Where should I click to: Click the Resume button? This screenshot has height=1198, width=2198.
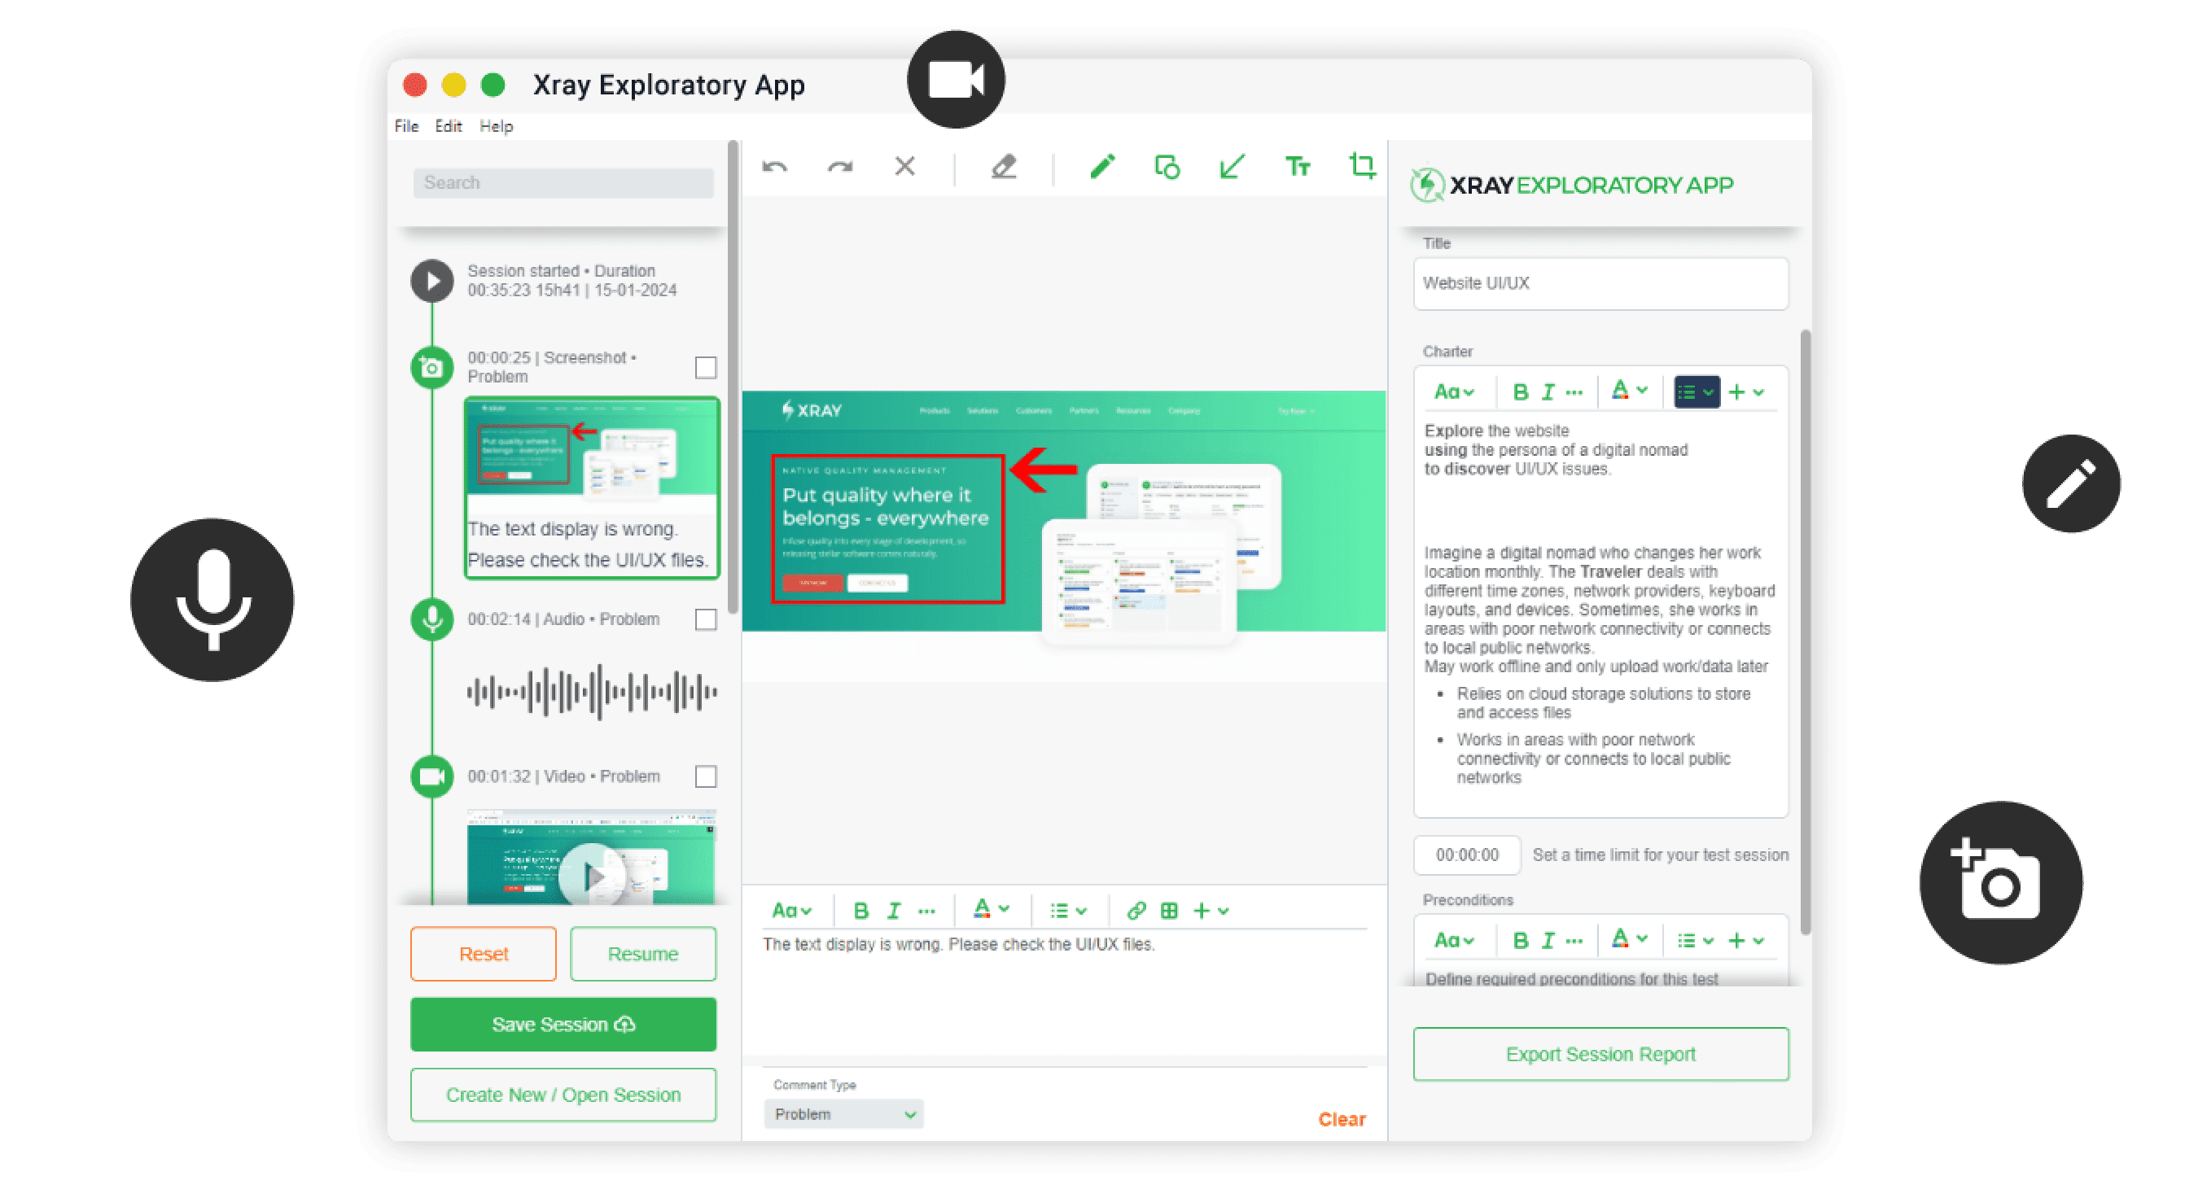point(642,954)
